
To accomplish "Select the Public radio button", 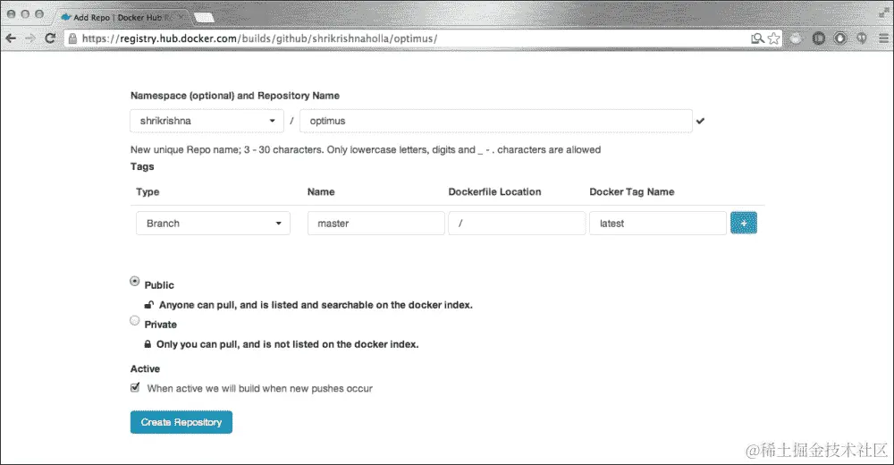I will tap(135, 281).
